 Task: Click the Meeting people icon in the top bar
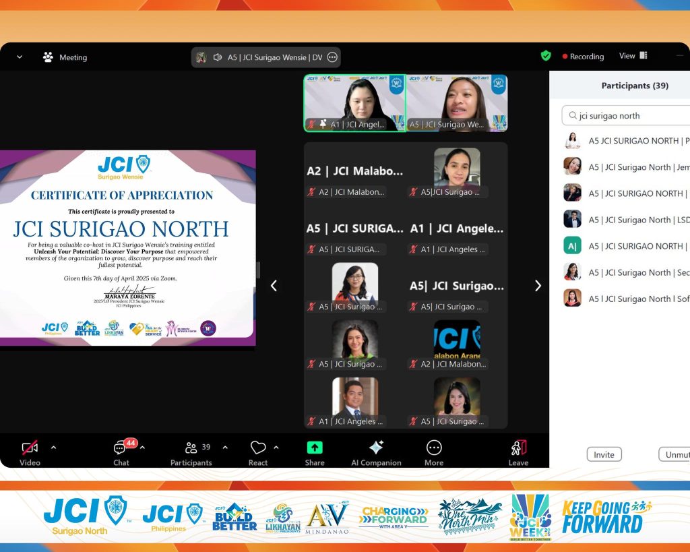pos(48,57)
